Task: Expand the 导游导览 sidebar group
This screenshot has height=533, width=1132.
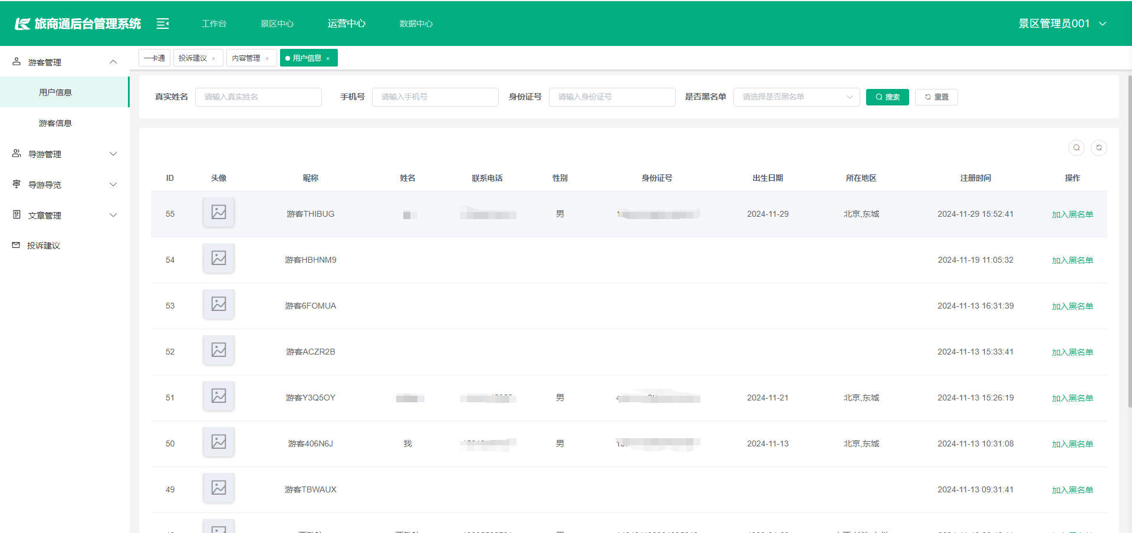Action: (65, 184)
